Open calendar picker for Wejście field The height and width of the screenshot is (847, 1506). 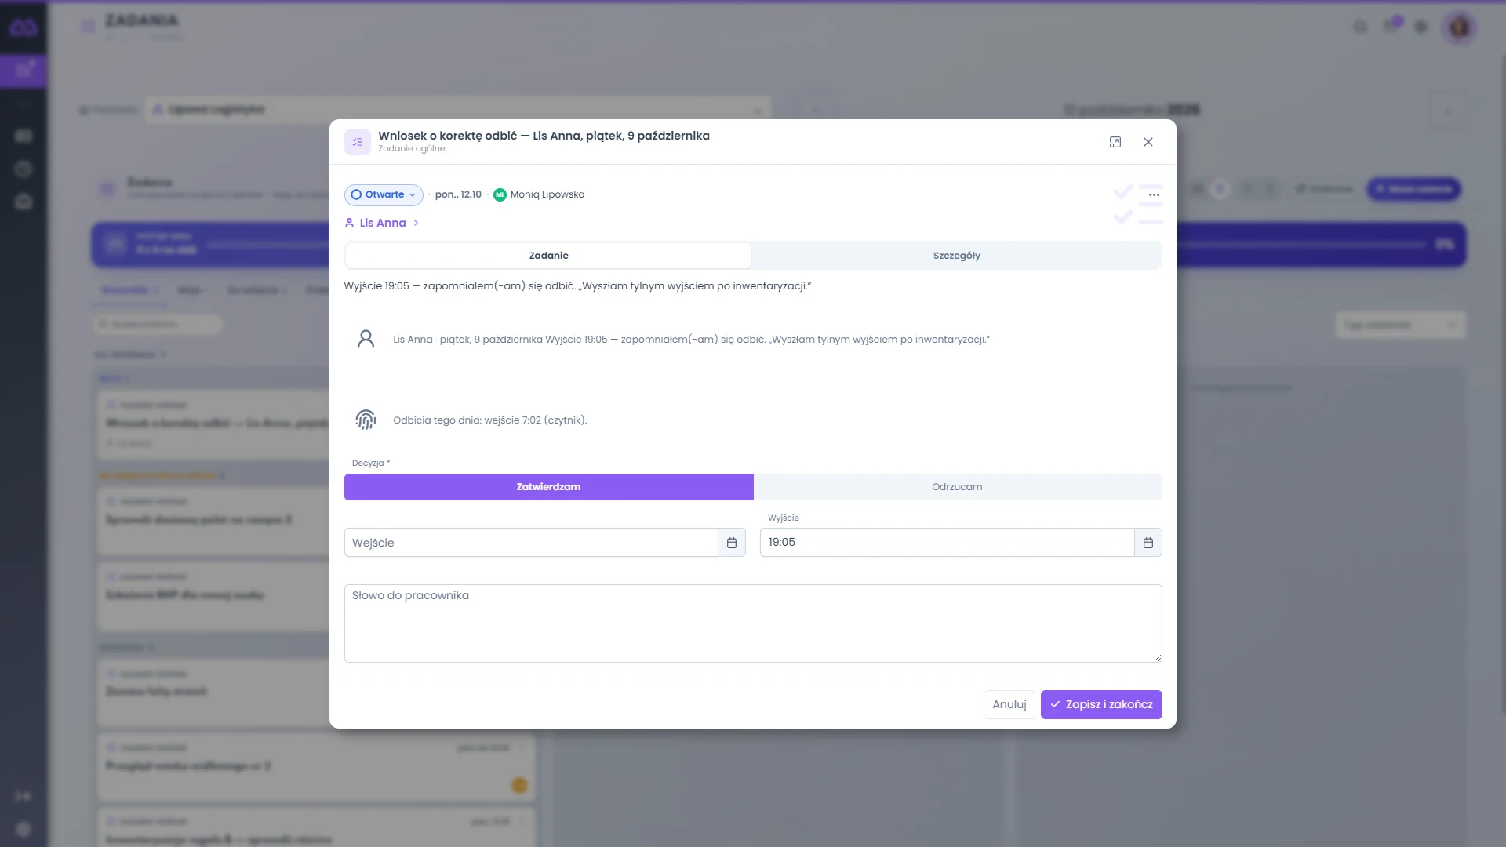(732, 543)
